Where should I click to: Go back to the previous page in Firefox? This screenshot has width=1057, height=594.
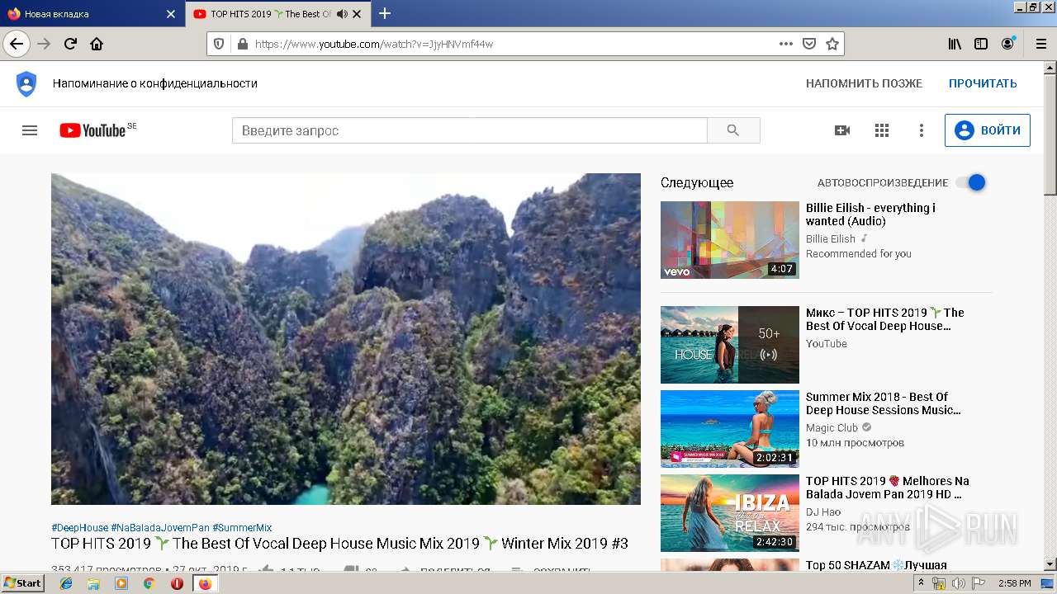click(17, 44)
